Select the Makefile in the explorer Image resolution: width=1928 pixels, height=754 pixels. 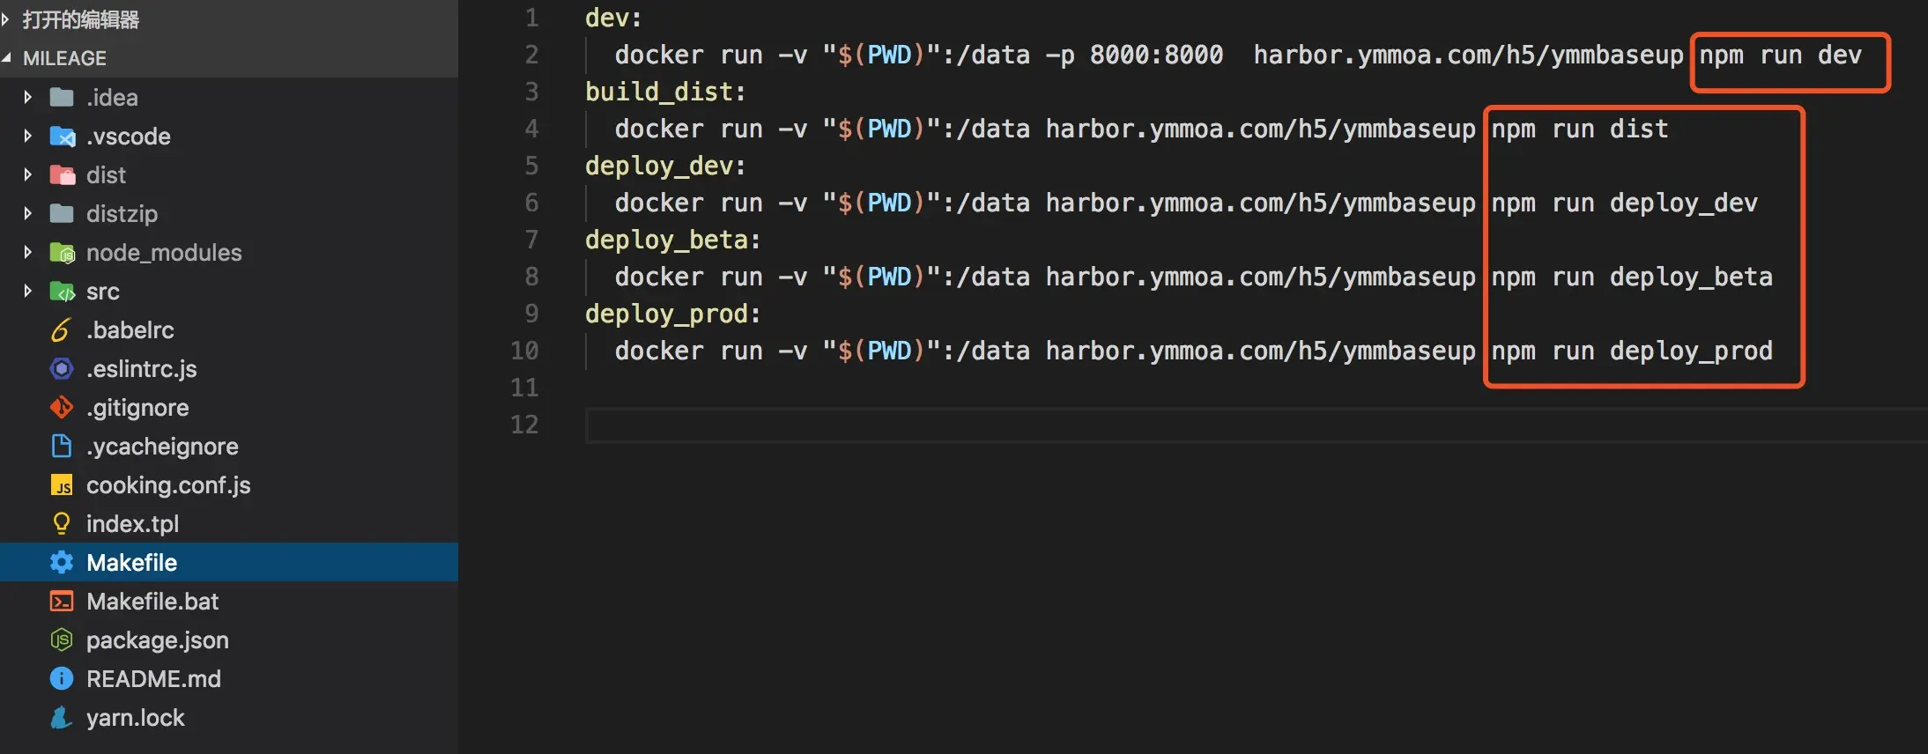pos(132,563)
